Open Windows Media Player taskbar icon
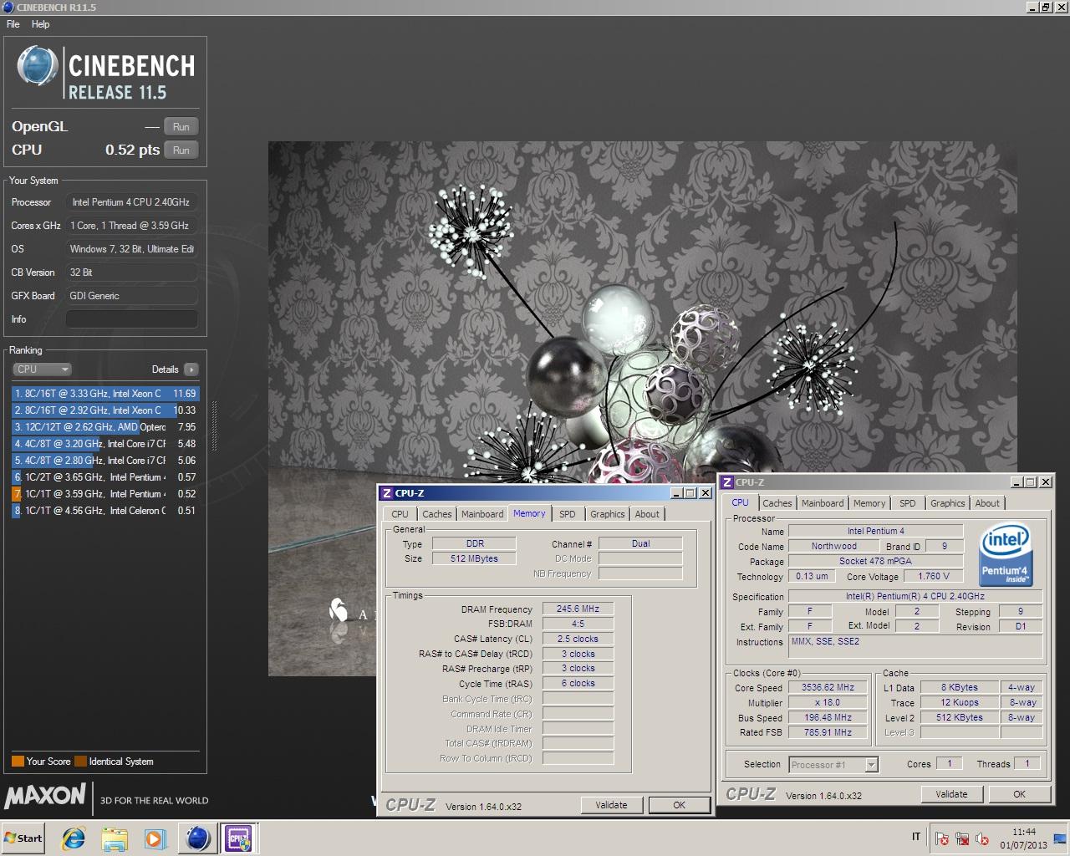 coord(155,838)
